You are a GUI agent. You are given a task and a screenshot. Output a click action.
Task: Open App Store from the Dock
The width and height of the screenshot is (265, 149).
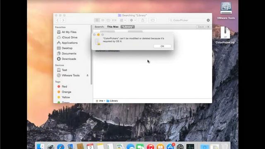click(x=170, y=146)
